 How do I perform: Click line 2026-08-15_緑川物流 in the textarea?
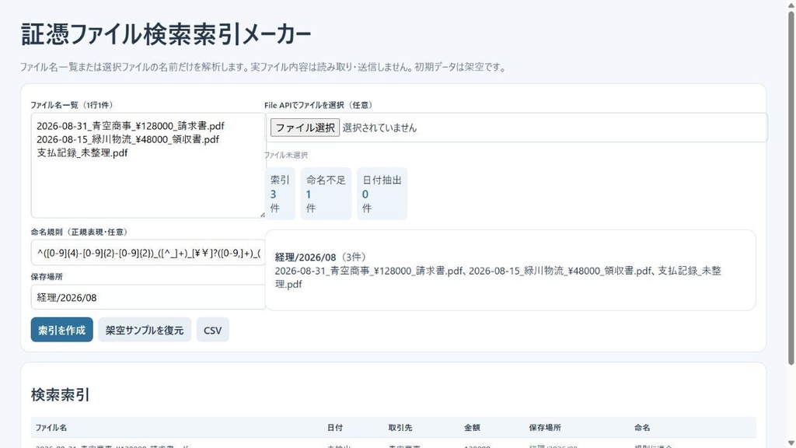pyautogui.click(x=128, y=139)
